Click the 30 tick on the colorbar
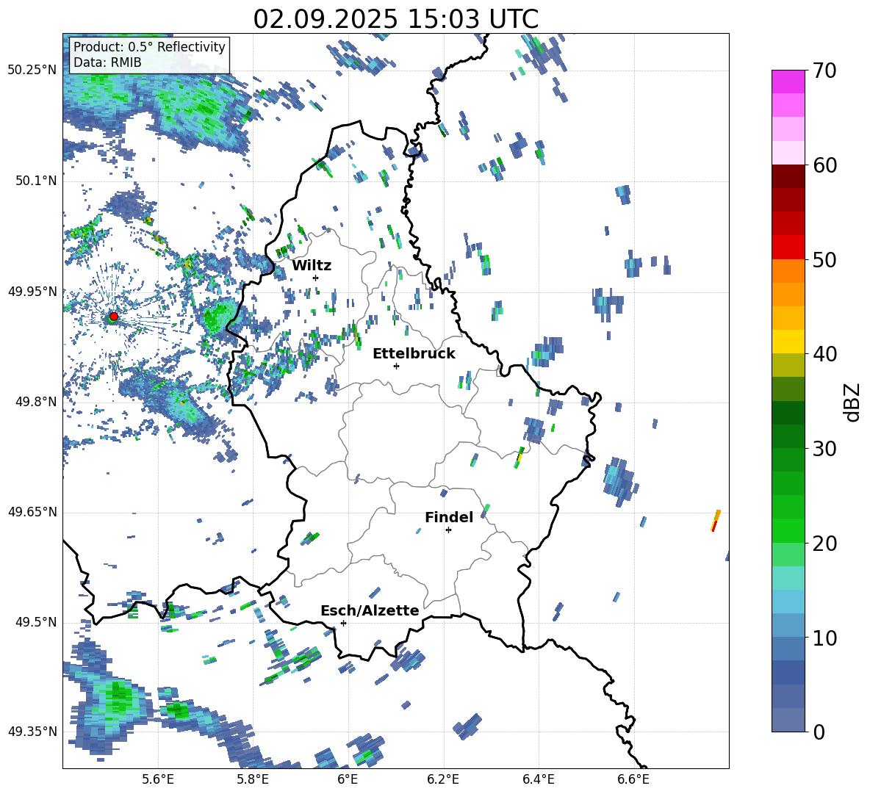Screen dimensions: 870x794 point(824,449)
